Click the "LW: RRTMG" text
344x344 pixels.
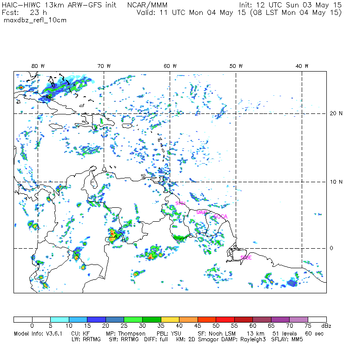[x=86, y=339]
